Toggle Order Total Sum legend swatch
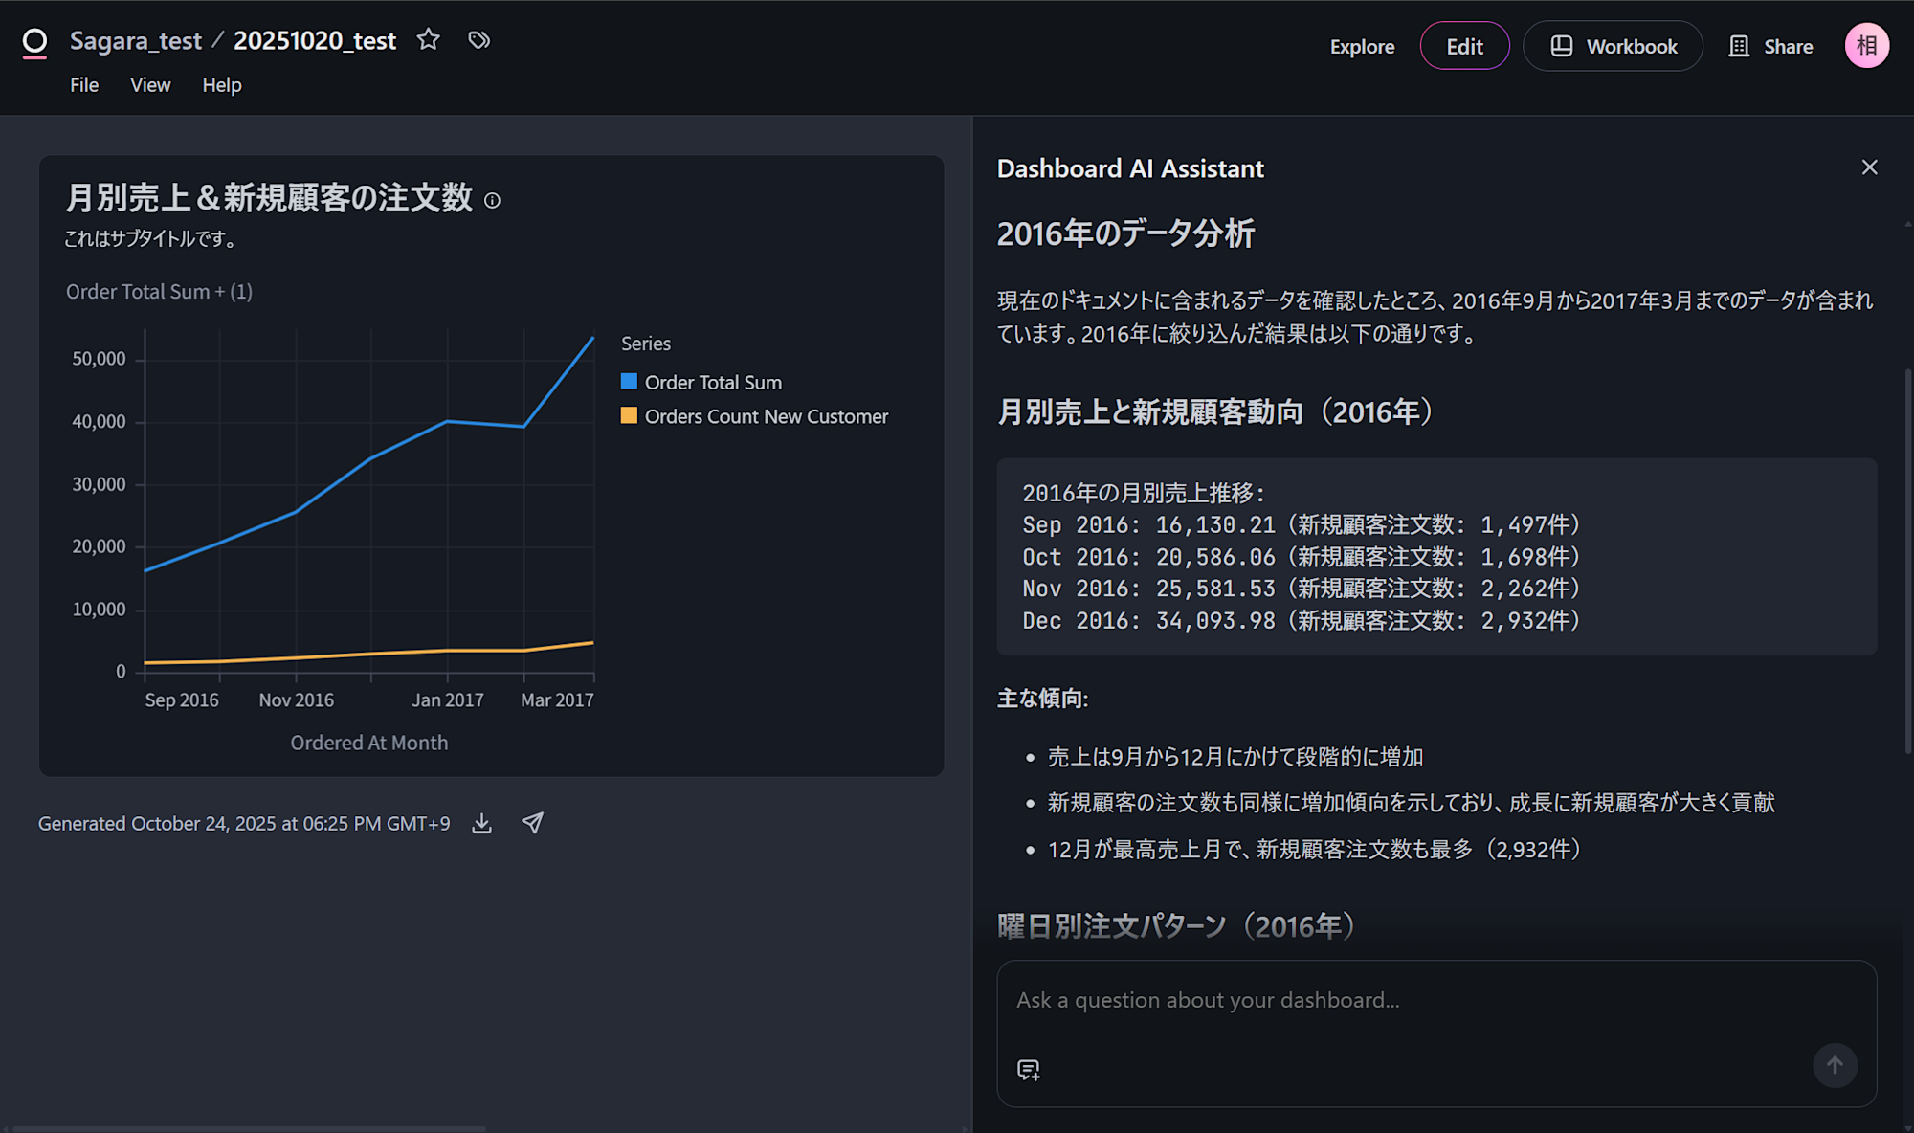This screenshot has width=1914, height=1133. [629, 382]
